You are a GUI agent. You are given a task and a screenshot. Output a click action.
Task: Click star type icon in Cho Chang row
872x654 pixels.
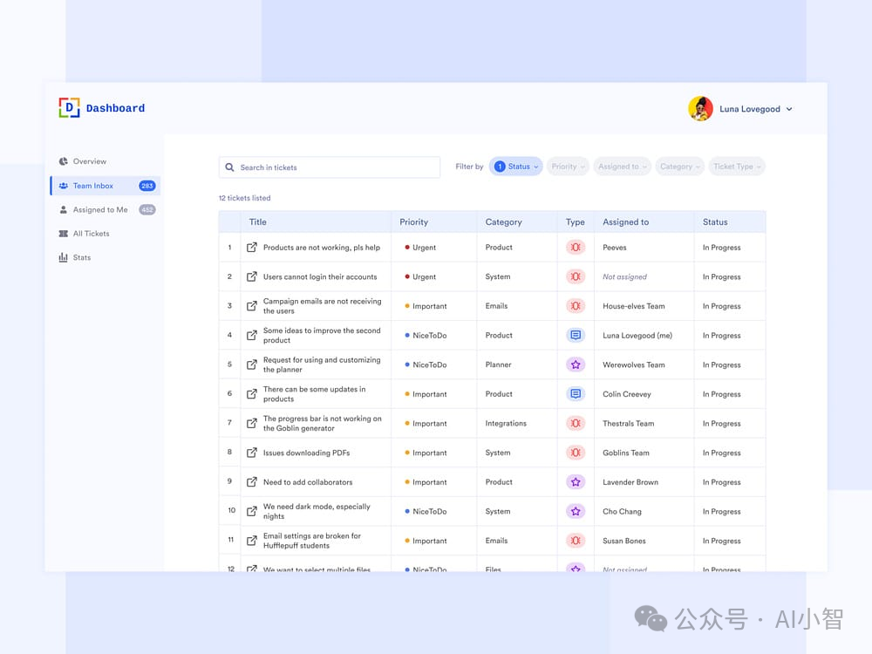(x=576, y=511)
